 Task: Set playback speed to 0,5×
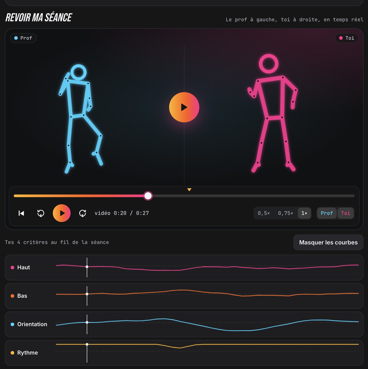pos(264,213)
